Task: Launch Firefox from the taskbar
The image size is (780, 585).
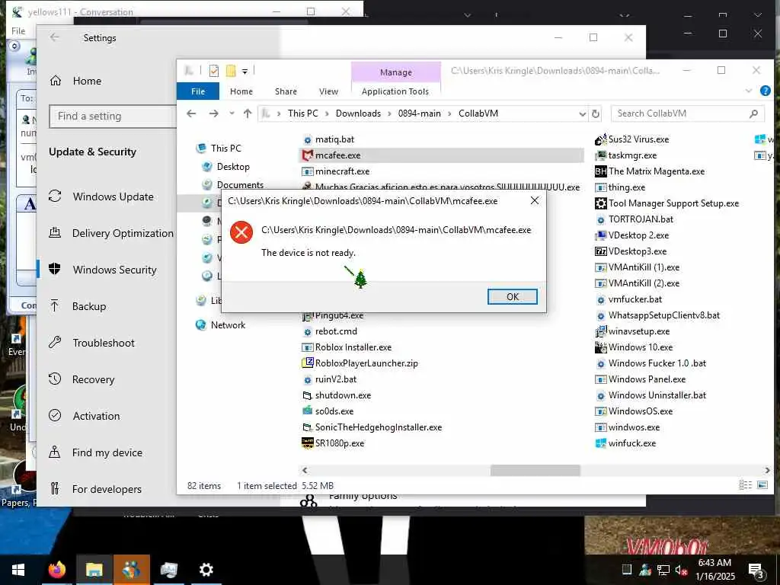Action: point(56,570)
